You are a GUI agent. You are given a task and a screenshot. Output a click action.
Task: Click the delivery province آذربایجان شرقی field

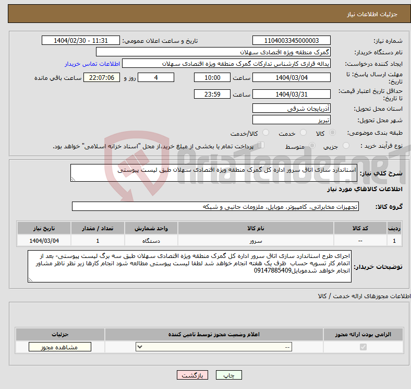coord(291,108)
